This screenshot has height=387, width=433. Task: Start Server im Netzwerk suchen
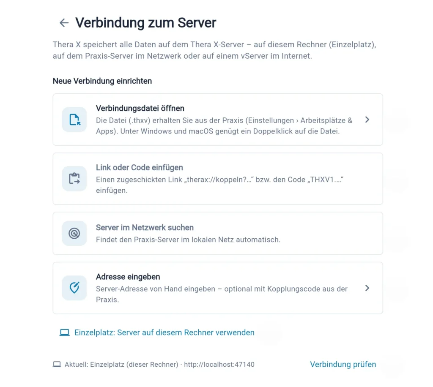click(x=145, y=228)
